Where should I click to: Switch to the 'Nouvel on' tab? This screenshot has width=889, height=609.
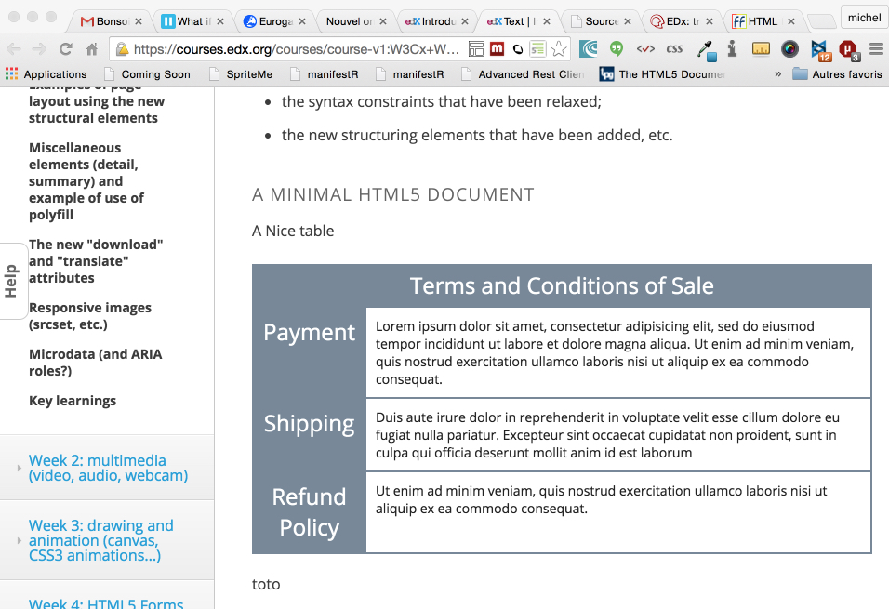[x=349, y=21]
